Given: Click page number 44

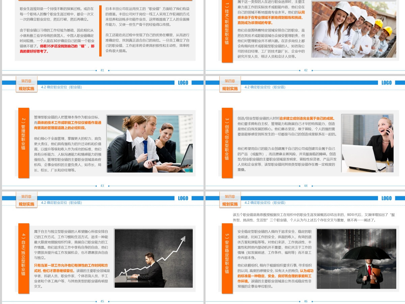Looking at the screenshot, I should [x=306, y=186].
